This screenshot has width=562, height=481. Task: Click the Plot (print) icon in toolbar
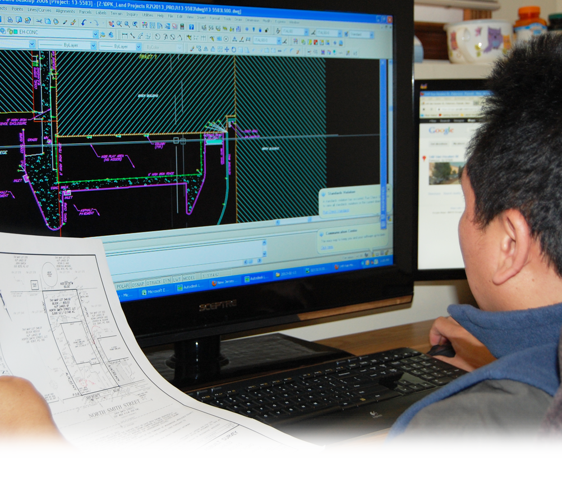(10, 20)
